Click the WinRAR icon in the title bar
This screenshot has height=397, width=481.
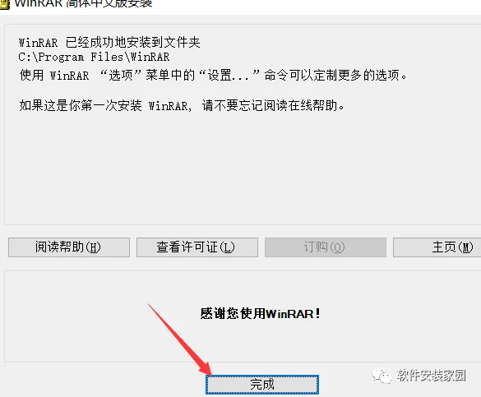point(4,4)
